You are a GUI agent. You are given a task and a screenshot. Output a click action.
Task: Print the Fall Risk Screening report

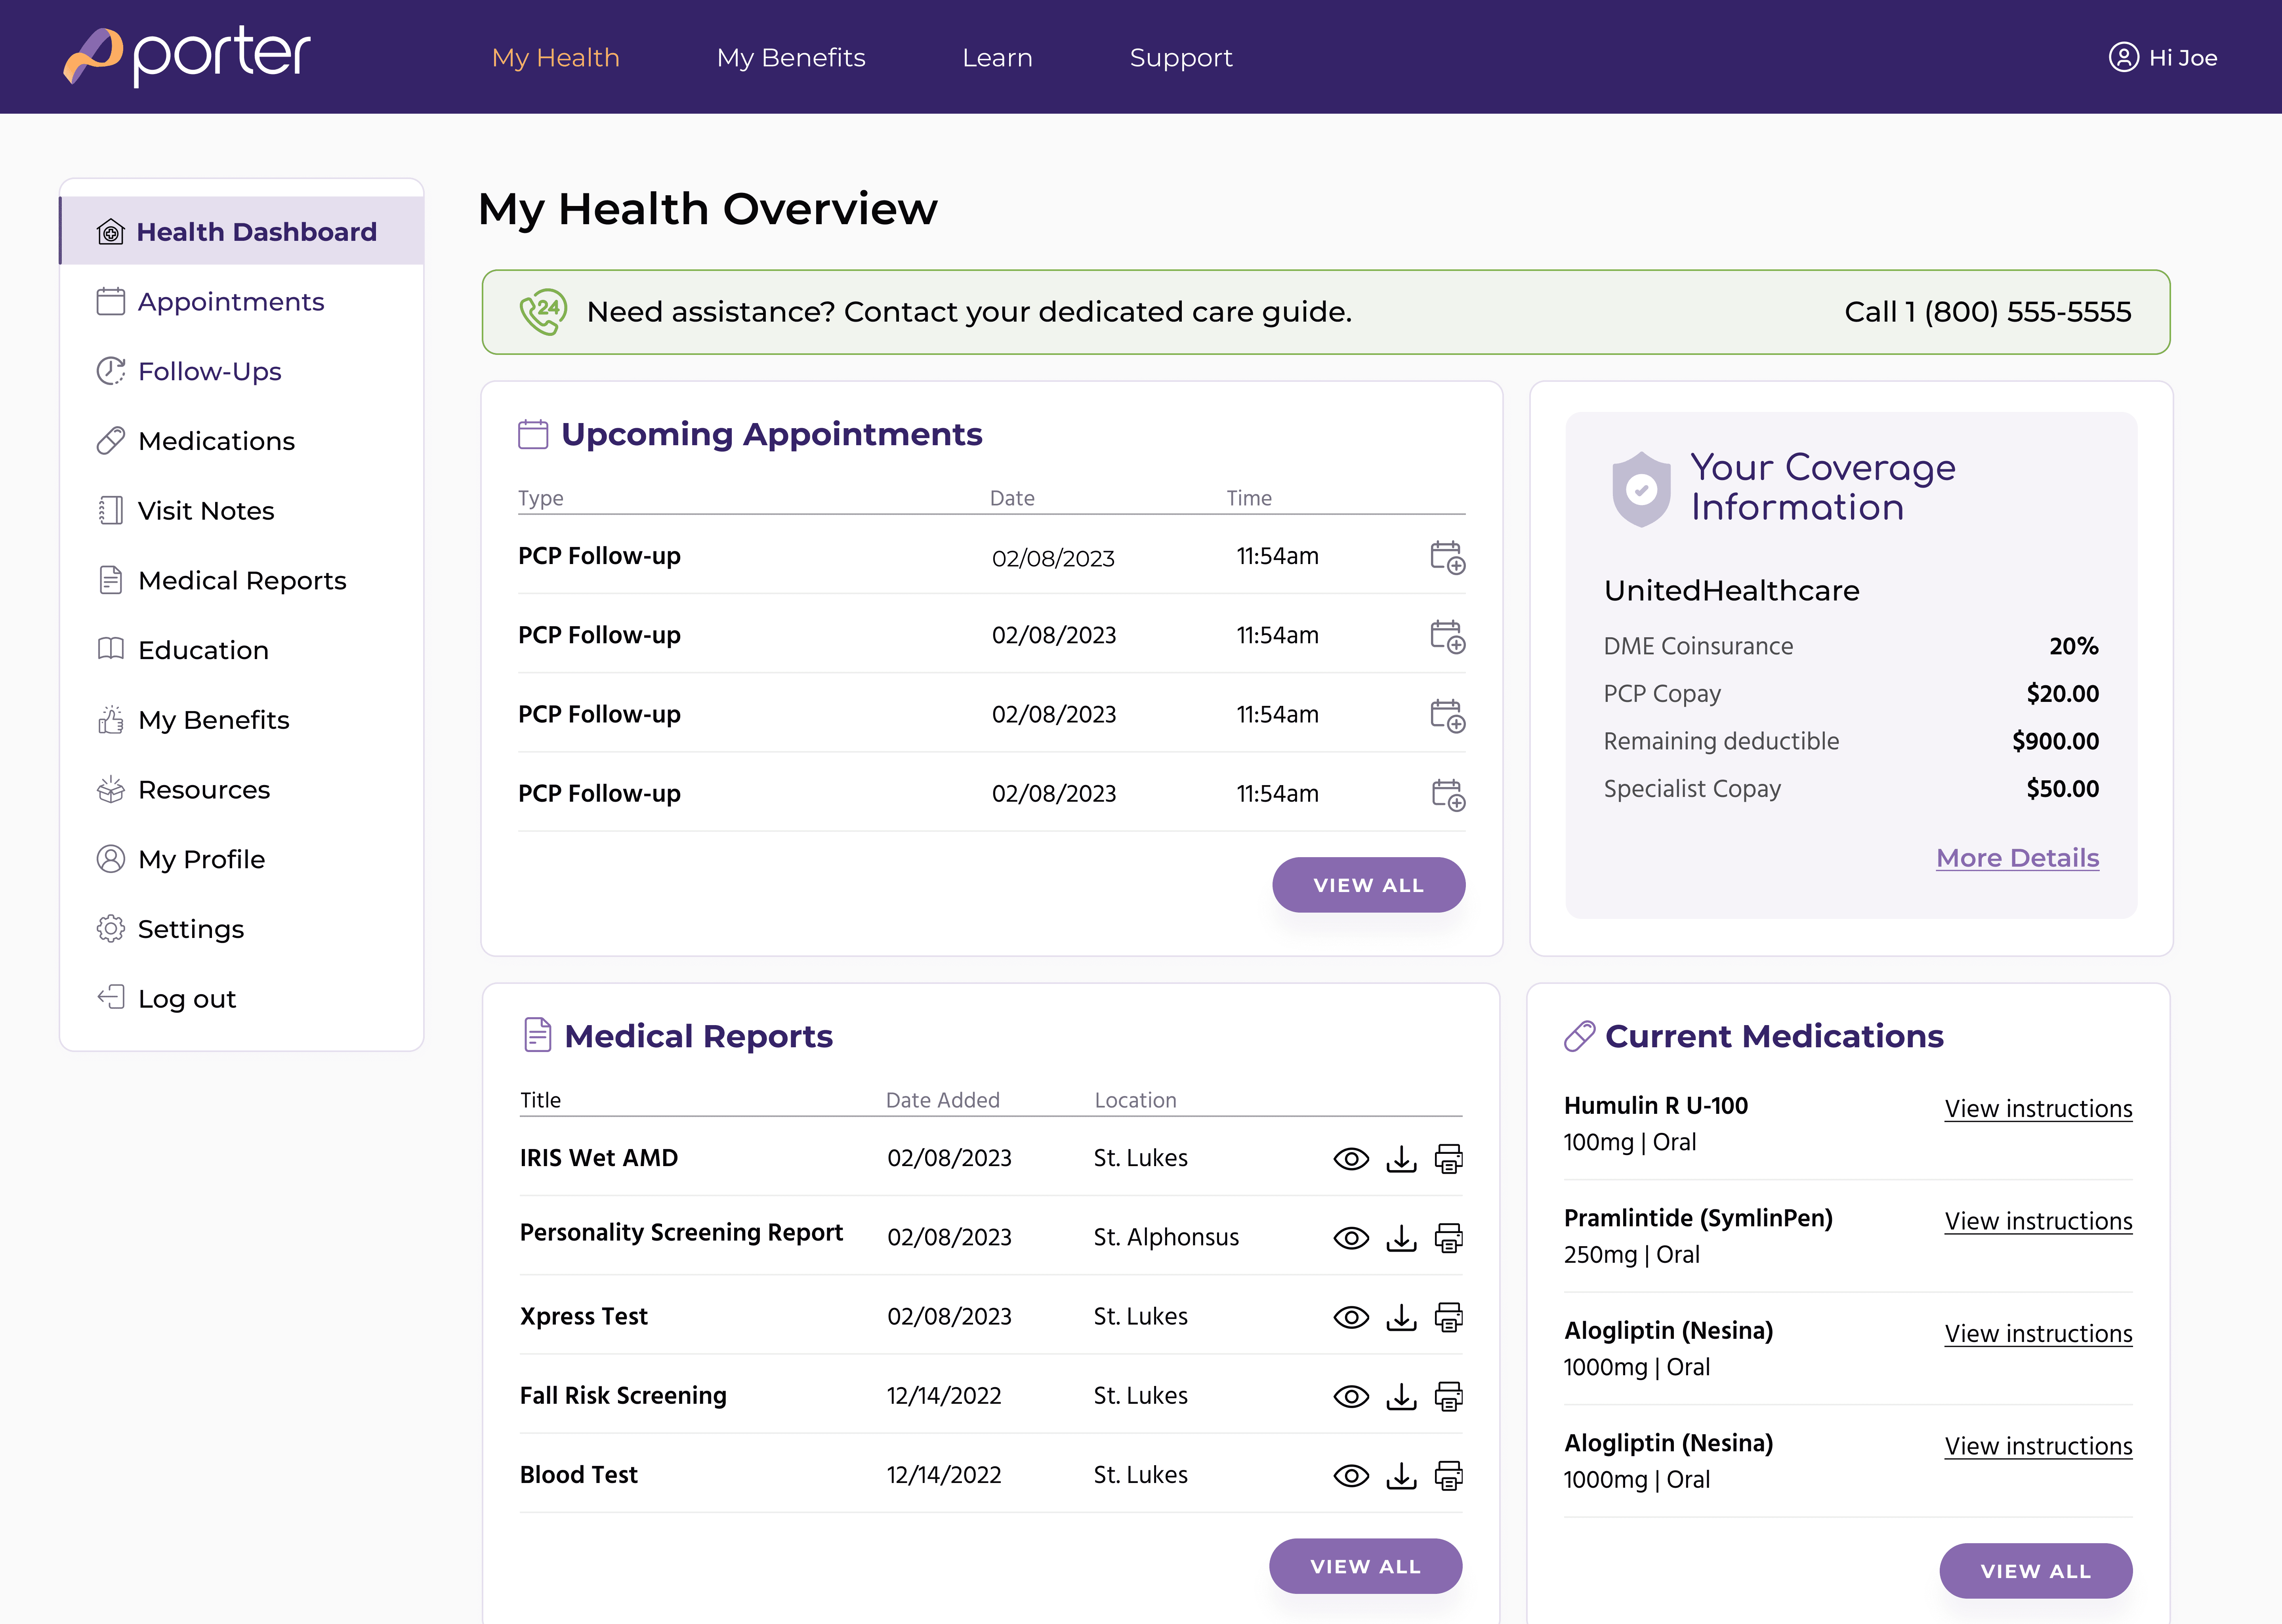[1448, 1396]
